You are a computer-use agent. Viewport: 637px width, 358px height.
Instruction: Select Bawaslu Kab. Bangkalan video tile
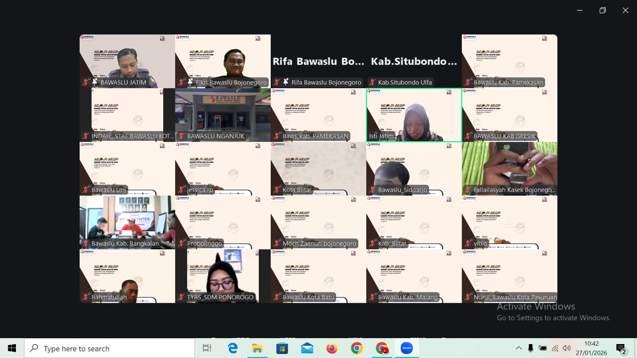click(x=127, y=222)
